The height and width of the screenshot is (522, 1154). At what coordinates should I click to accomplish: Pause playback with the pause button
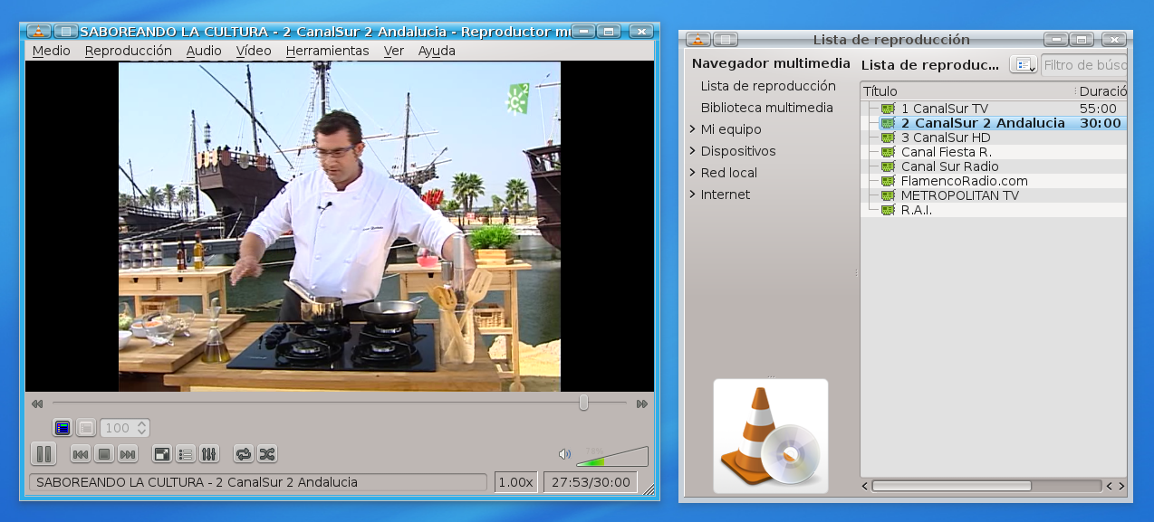click(x=43, y=454)
